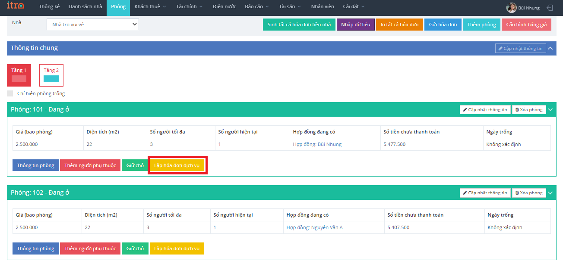Collapse the Phòng 102 panel
The height and width of the screenshot is (267, 563).
[x=550, y=193]
